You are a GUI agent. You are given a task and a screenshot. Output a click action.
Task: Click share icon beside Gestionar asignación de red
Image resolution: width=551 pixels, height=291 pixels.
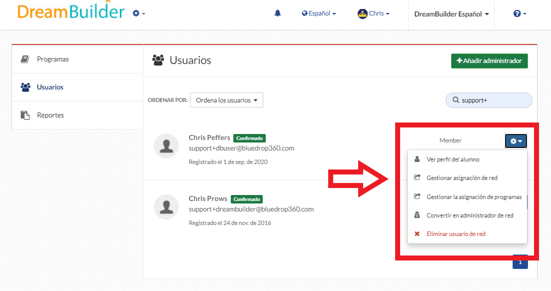pyautogui.click(x=417, y=177)
